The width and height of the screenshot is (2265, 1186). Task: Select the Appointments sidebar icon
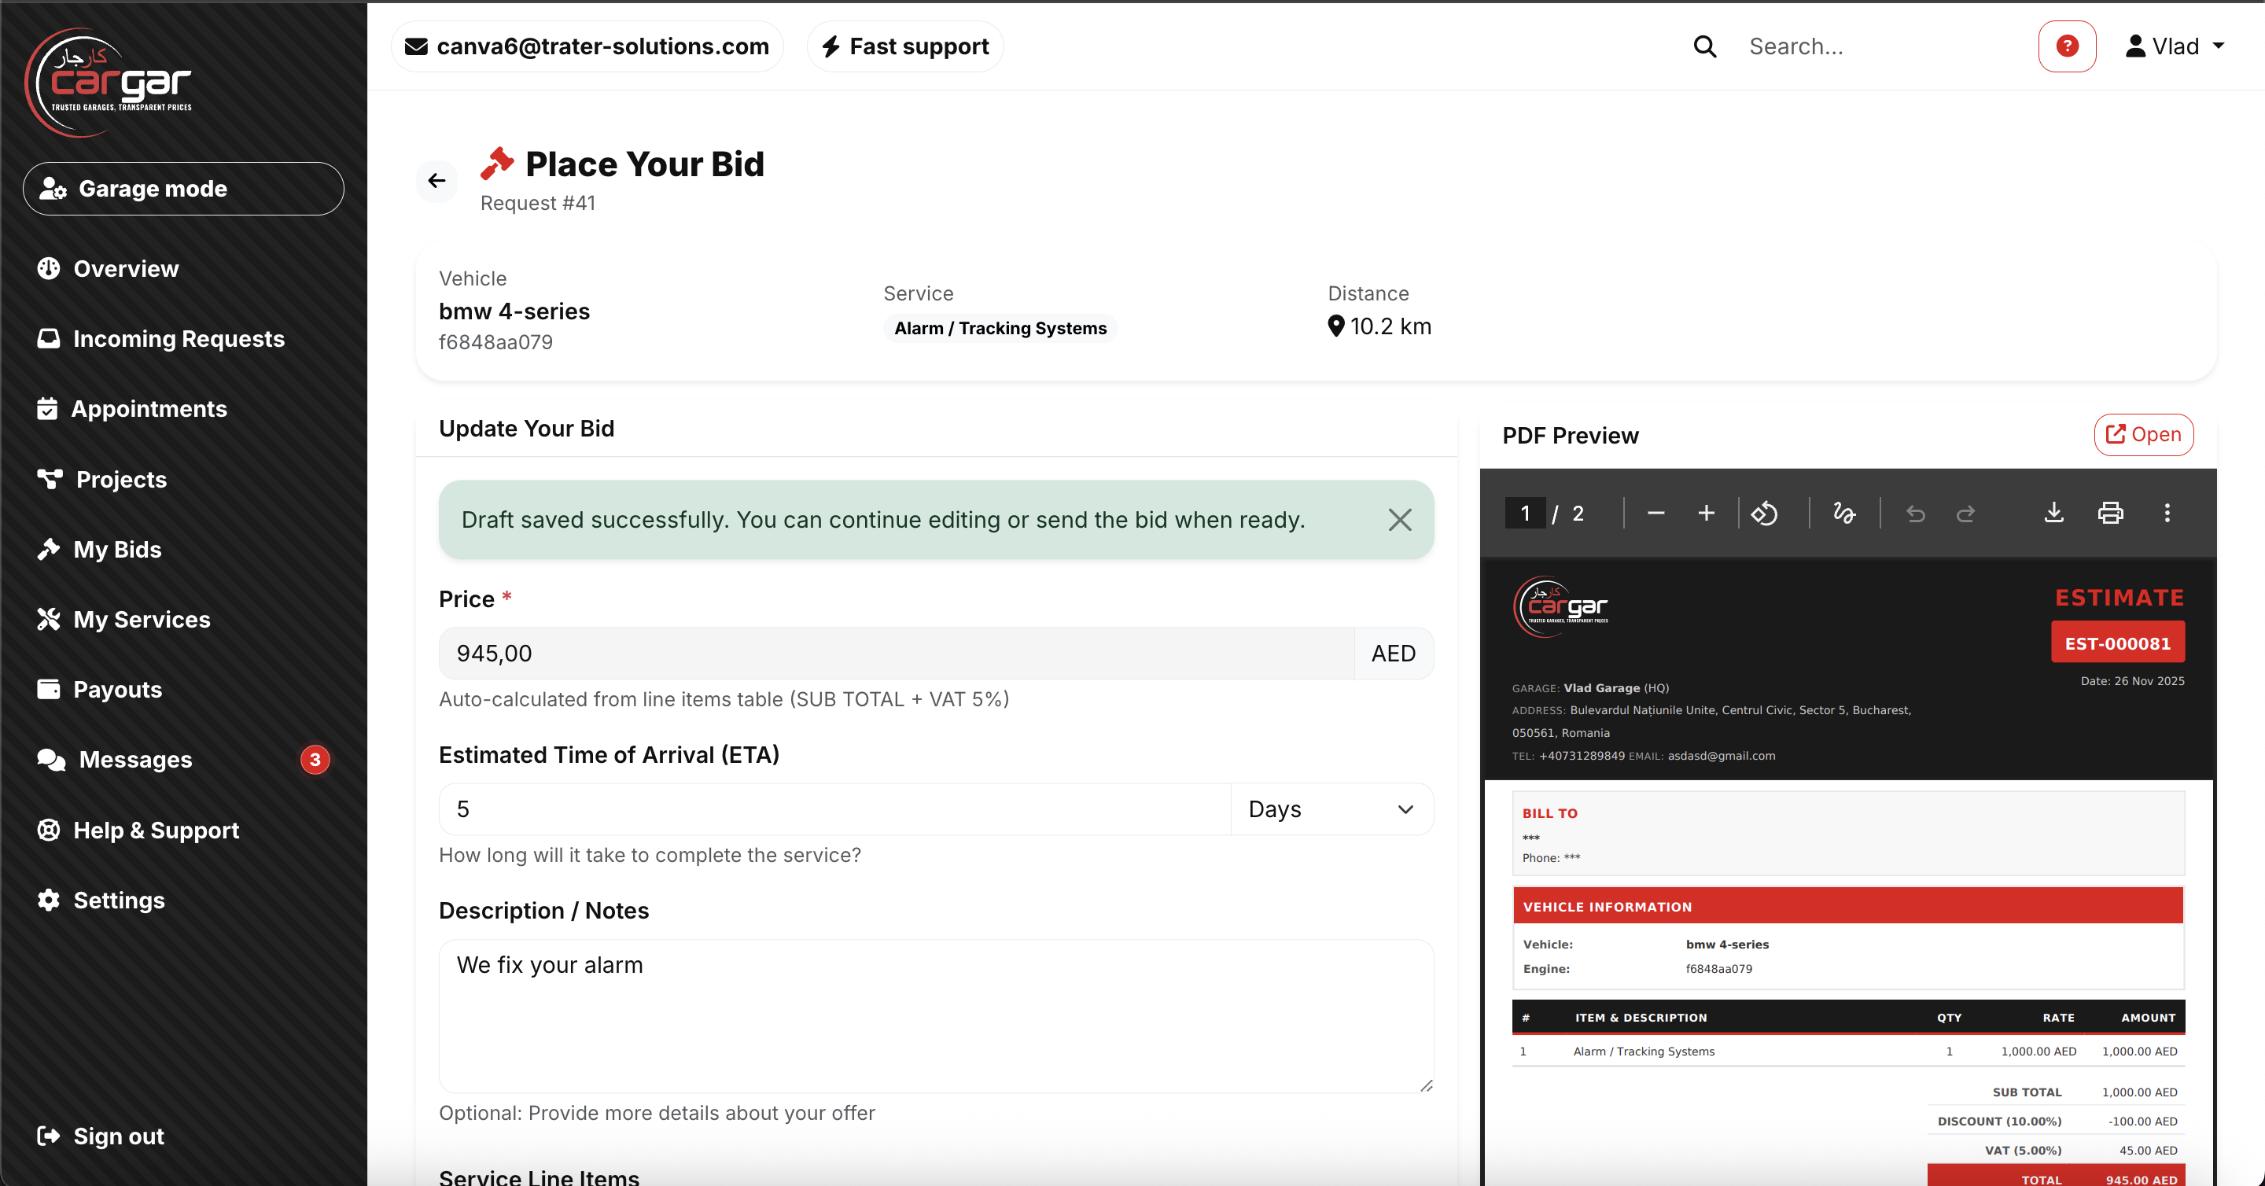click(50, 408)
